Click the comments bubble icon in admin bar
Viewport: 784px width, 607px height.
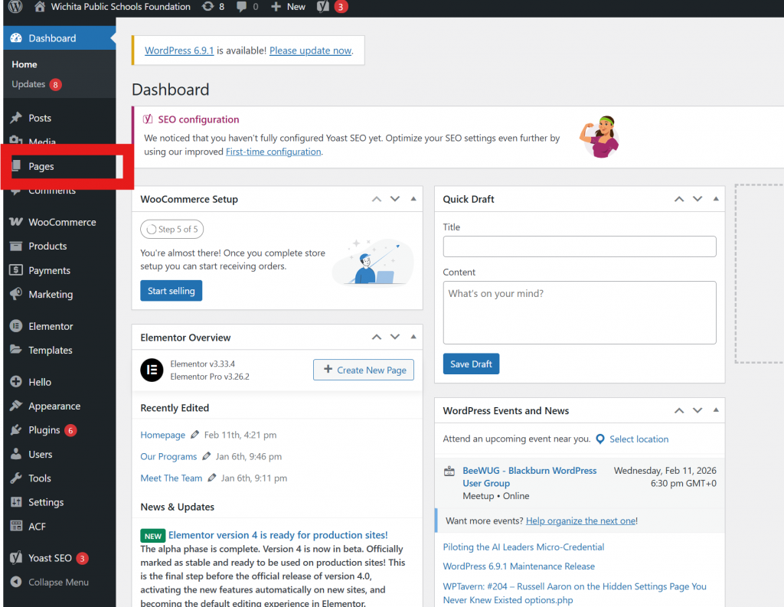click(242, 7)
